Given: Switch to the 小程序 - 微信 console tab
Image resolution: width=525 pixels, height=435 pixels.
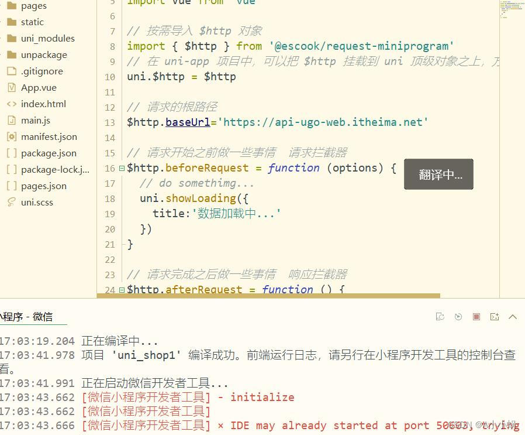Looking at the screenshot, I should tap(26, 316).
